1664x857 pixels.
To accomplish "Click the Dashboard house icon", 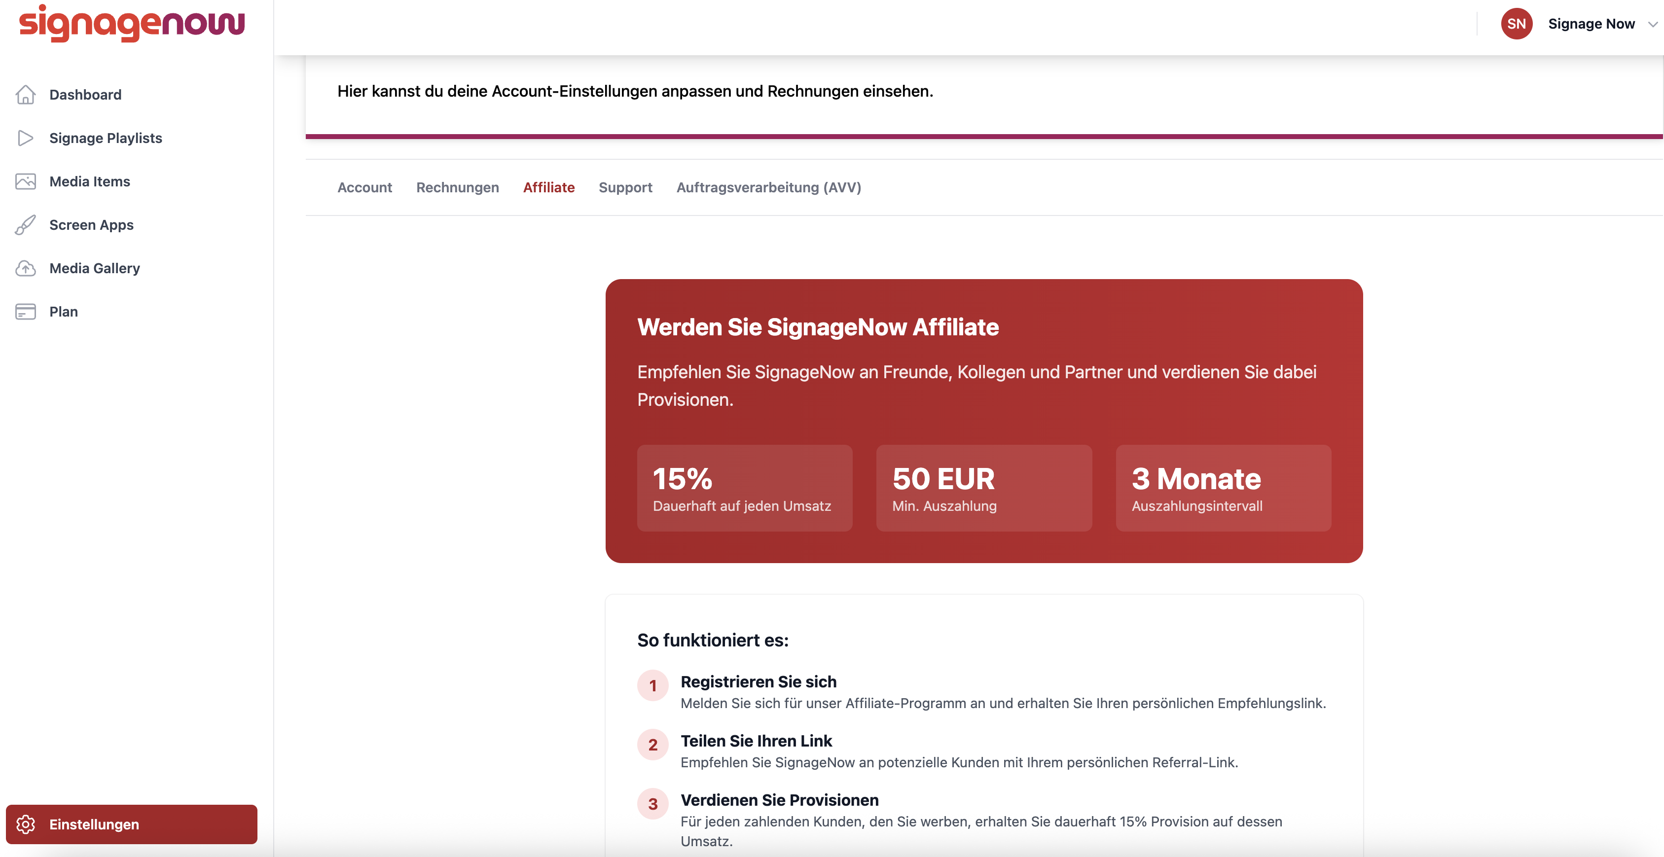I will coord(25,95).
